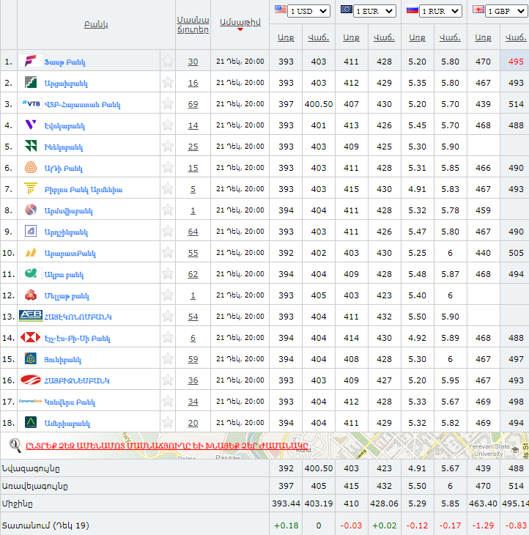This screenshot has height=535, width=529.
Task: Click the Armbusinessbank red logo in row 16
Action: tap(31, 380)
